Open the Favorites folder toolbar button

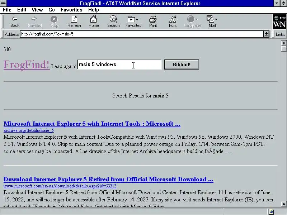pyautogui.click(x=131, y=21)
